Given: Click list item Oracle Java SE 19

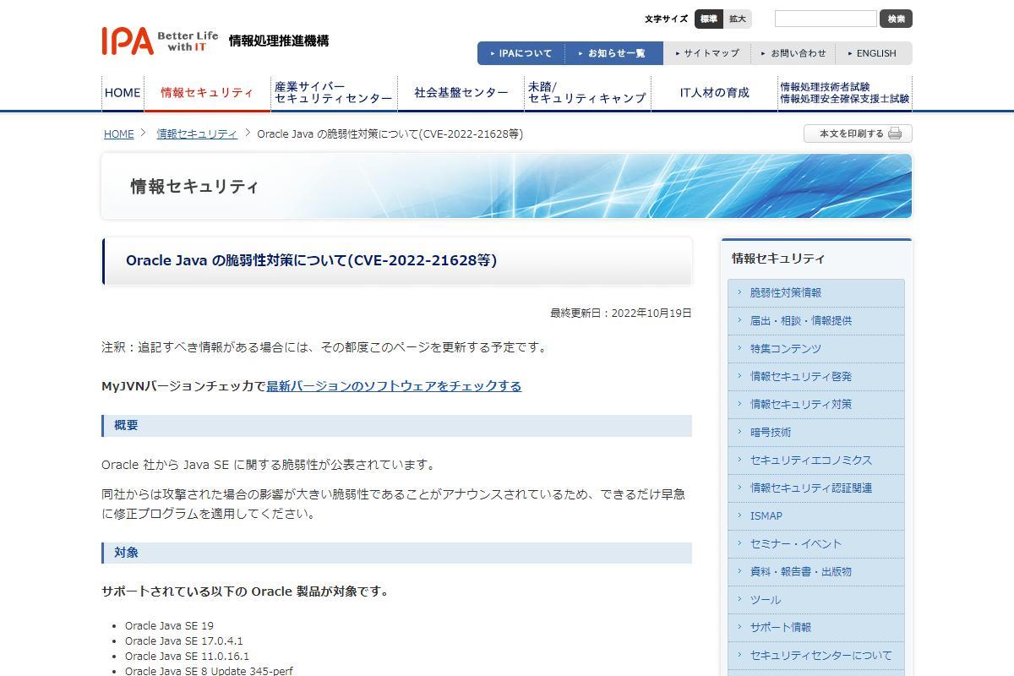Looking at the screenshot, I should (169, 626).
